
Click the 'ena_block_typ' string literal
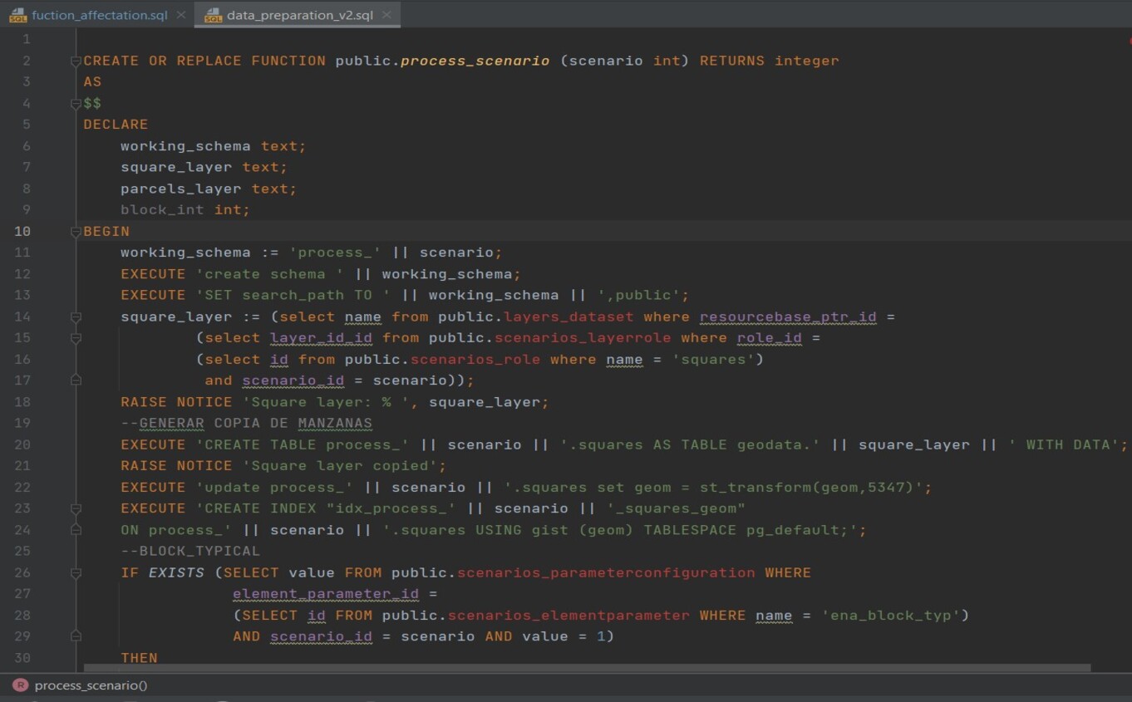890,616
